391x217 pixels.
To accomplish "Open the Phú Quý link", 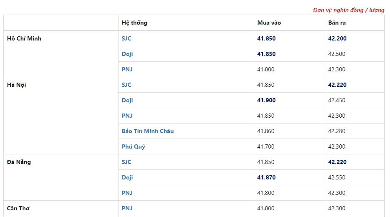I will tap(134, 146).
